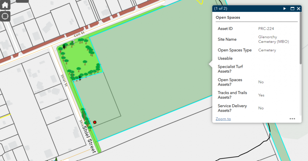The image size is (308, 161).
Task: Advance to next feature with the arrow icon
Action: (284, 8)
